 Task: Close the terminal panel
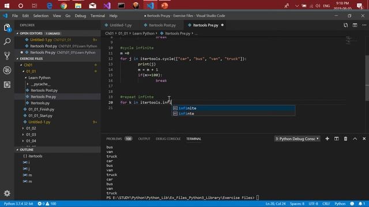coord(364,139)
